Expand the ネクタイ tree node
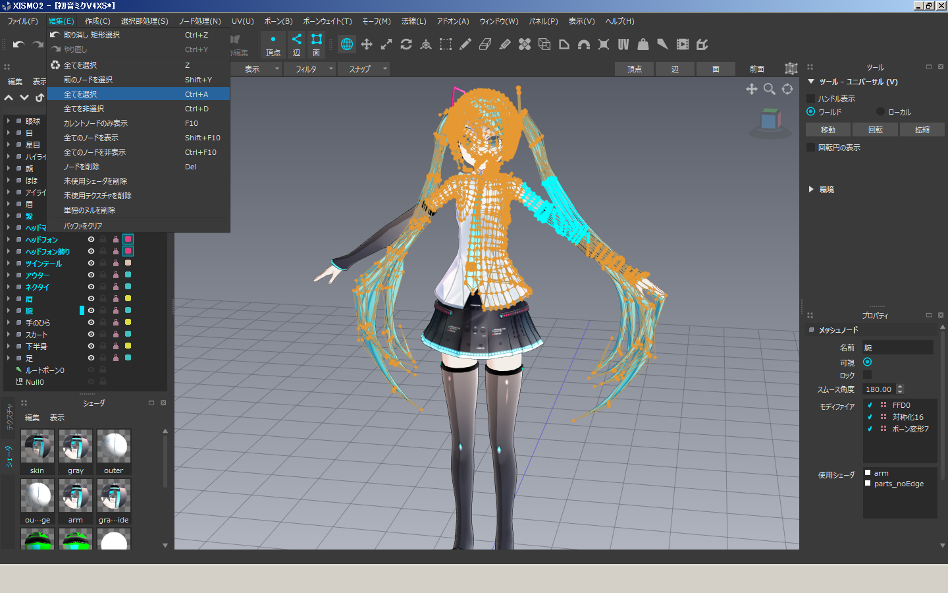 (x=8, y=287)
